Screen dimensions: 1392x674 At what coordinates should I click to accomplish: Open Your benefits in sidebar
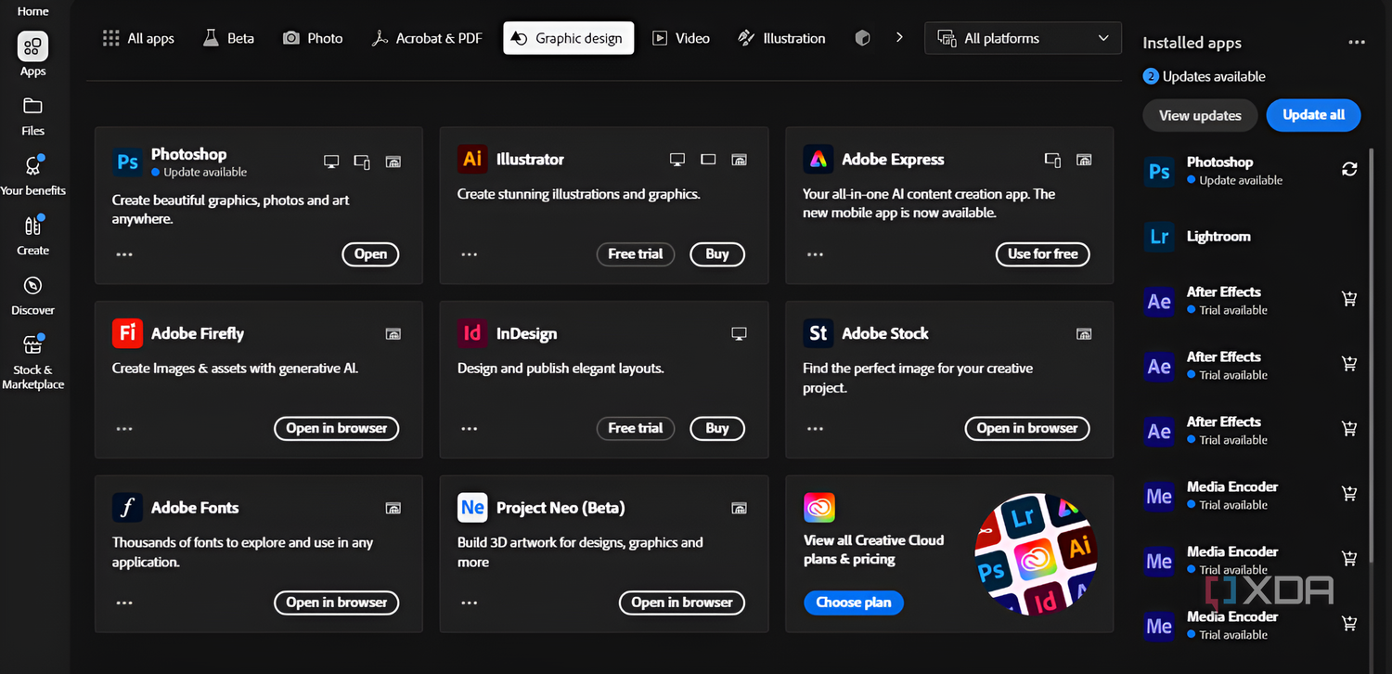pyautogui.click(x=32, y=175)
